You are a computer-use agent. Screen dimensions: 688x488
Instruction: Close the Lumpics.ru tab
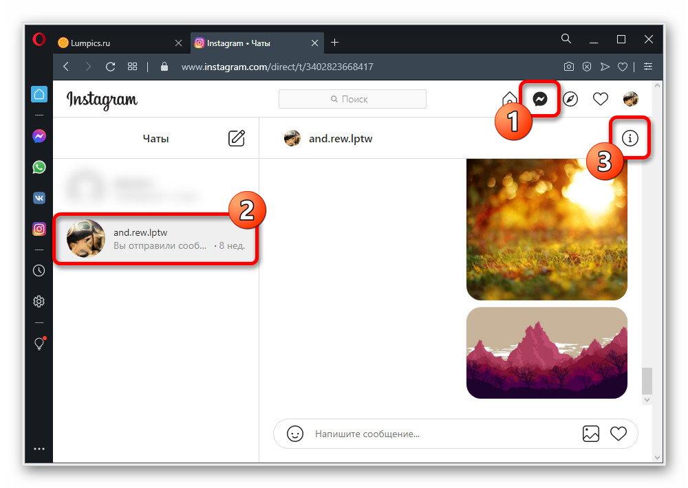tap(178, 43)
